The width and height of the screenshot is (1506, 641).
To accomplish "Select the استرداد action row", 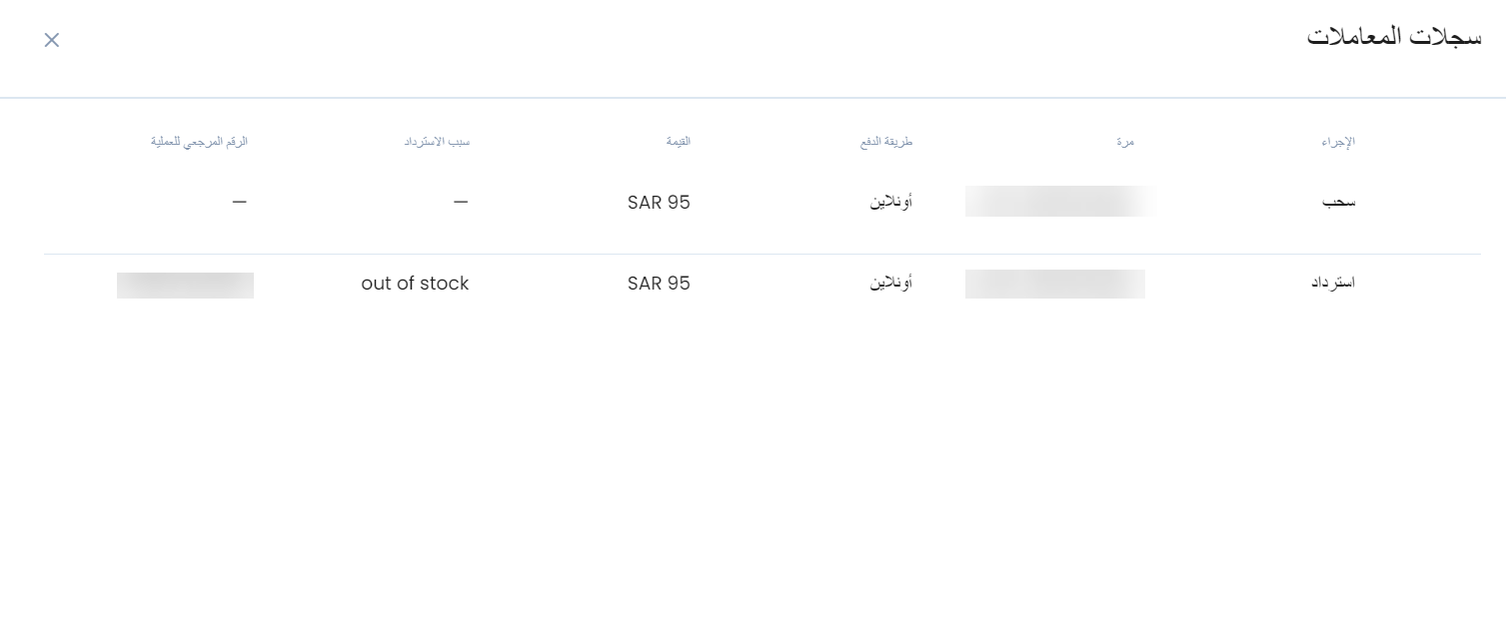I will pyautogui.click(x=762, y=284).
